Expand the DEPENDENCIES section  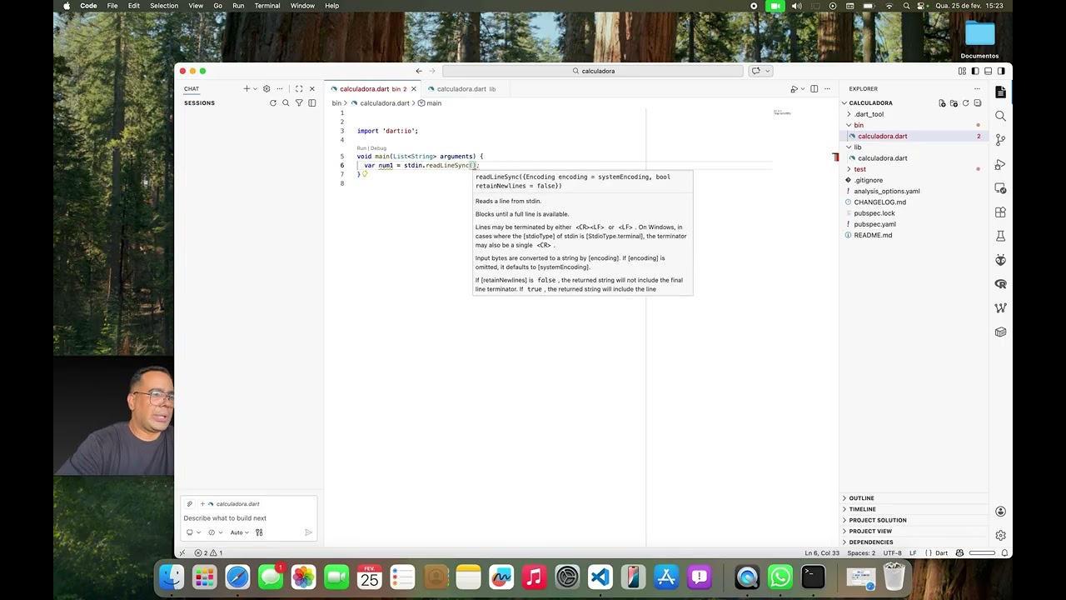[871, 542]
